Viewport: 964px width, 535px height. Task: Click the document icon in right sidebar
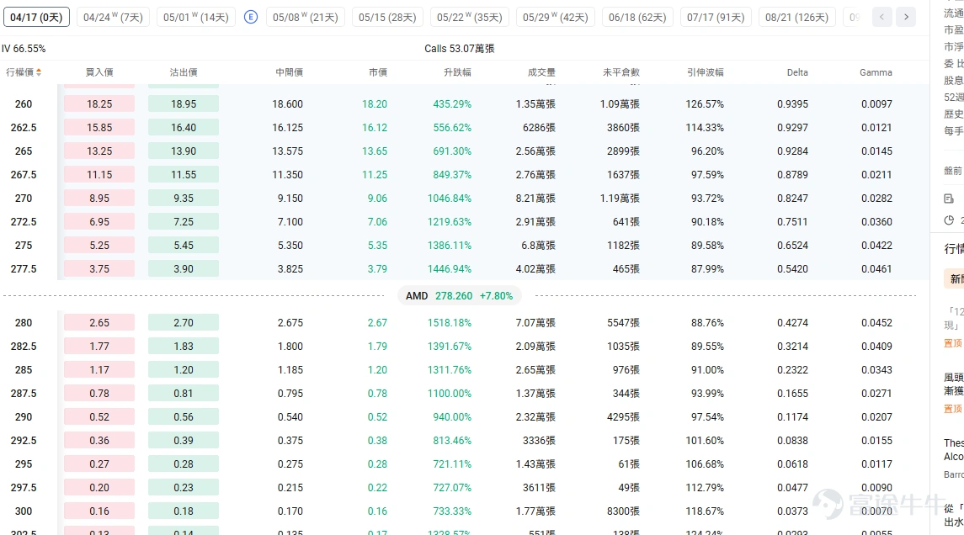[949, 199]
